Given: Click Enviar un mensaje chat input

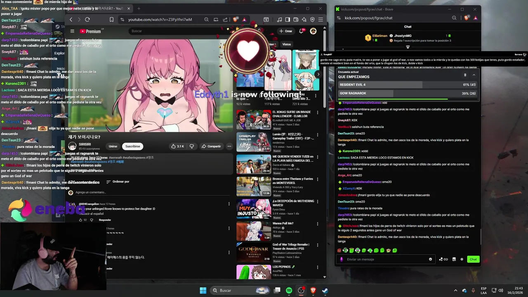Looking at the screenshot, I should pyautogui.click(x=386, y=259).
